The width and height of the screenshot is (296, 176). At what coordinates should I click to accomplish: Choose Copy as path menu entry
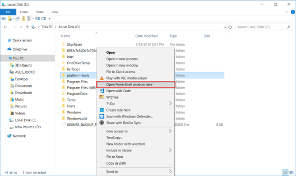(116, 163)
